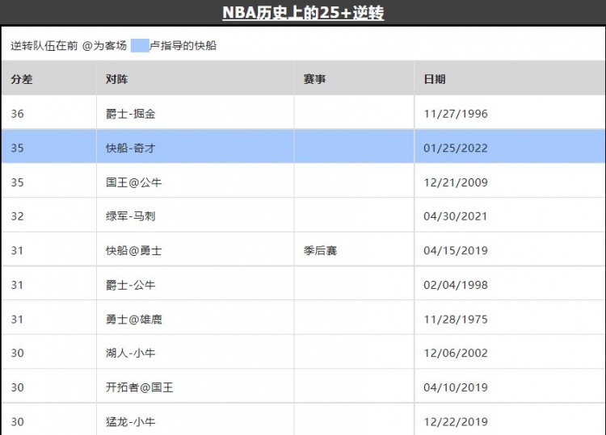Click the 30 in the 猛龙-小牛 row
This screenshot has height=435, width=606.
(x=18, y=421)
